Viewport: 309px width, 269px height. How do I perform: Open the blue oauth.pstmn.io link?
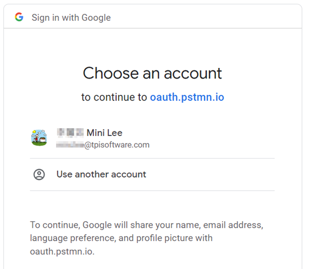[x=187, y=97]
